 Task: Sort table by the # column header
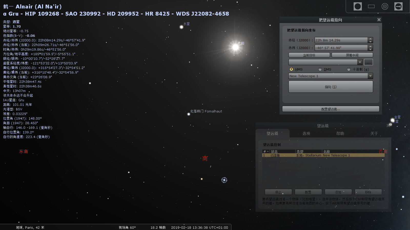[x=266, y=152]
